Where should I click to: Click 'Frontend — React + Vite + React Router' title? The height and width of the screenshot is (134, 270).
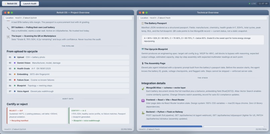click(x=165, y=100)
